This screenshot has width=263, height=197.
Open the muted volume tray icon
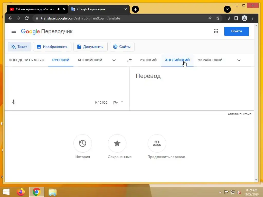pyautogui.click(x=239, y=192)
